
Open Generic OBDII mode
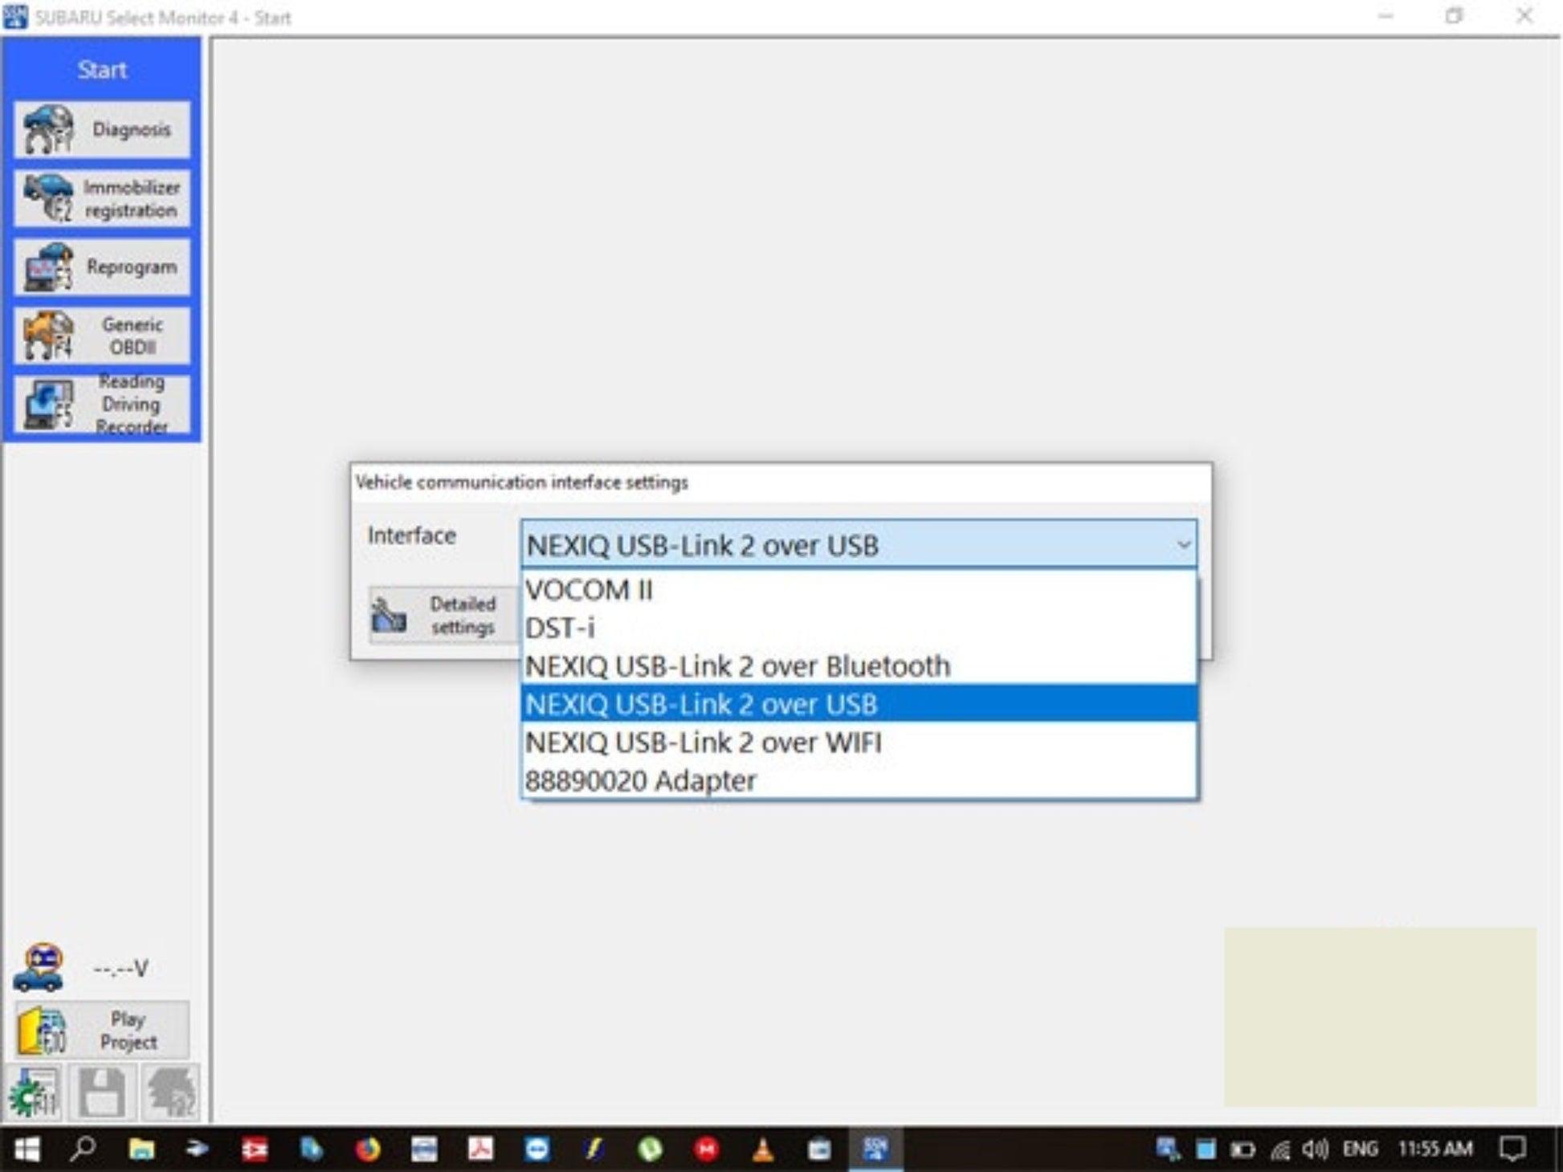102,336
